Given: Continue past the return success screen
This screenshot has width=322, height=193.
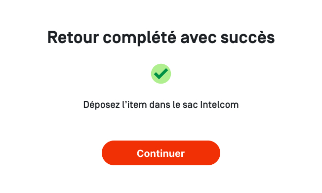Looking at the screenshot, I should 161,153.
